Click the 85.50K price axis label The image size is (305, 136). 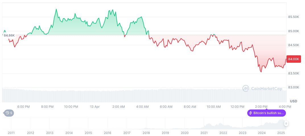(294, 17)
